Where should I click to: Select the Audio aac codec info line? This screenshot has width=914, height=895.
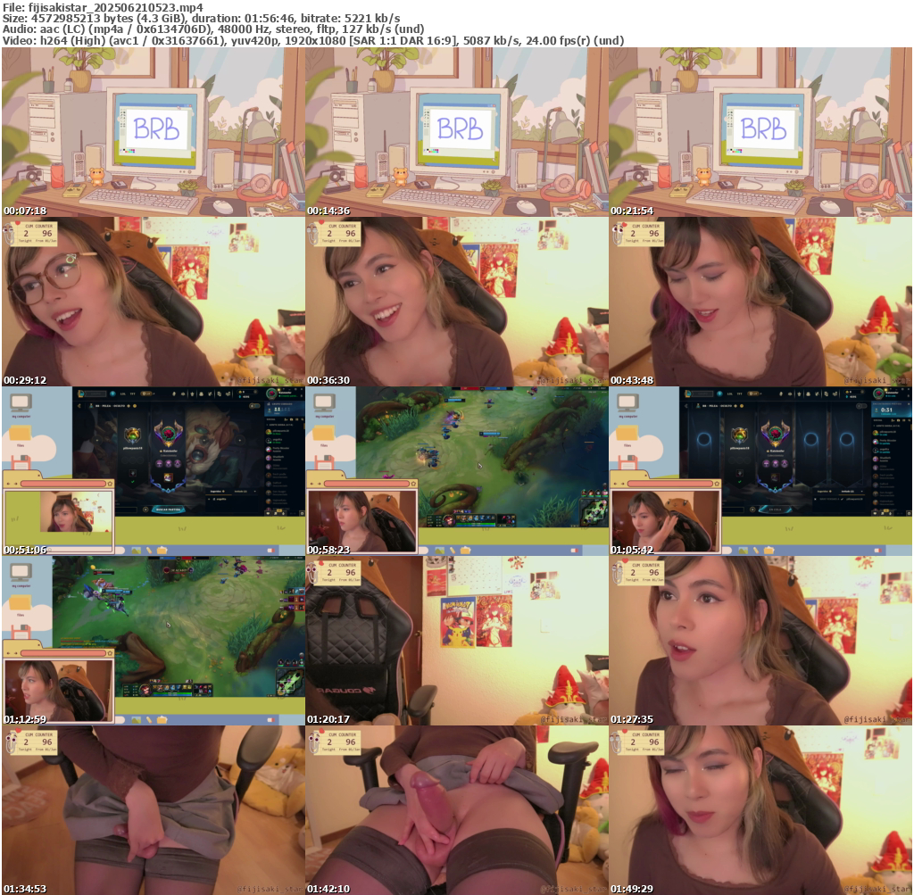coord(213,29)
